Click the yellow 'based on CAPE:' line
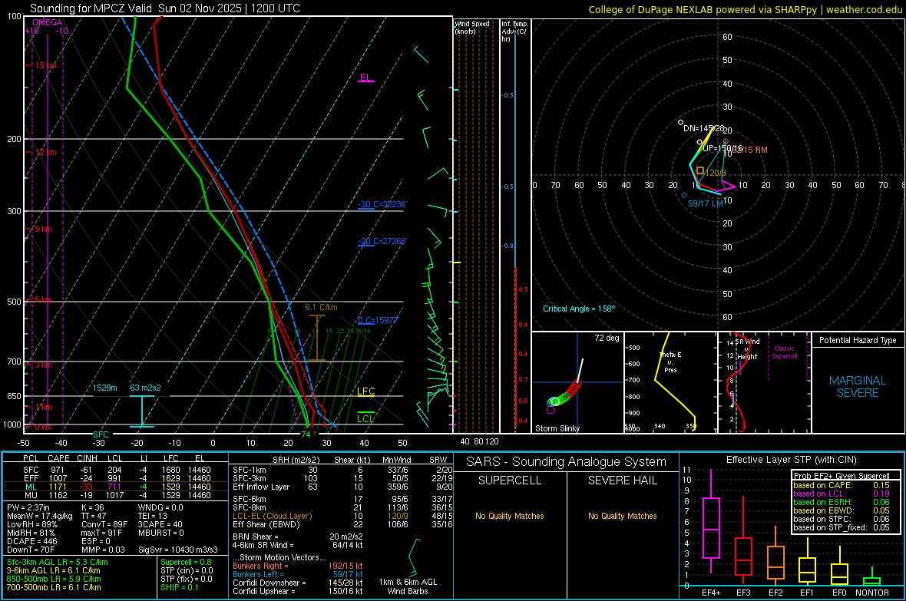Screen dimensions: 906x601 pyautogui.click(x=842, y=485)
